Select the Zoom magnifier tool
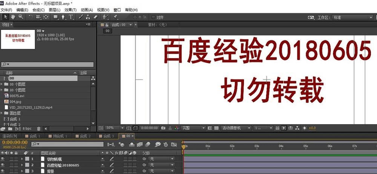This screenshot has width=377, height=174. (x=21, y=17)
